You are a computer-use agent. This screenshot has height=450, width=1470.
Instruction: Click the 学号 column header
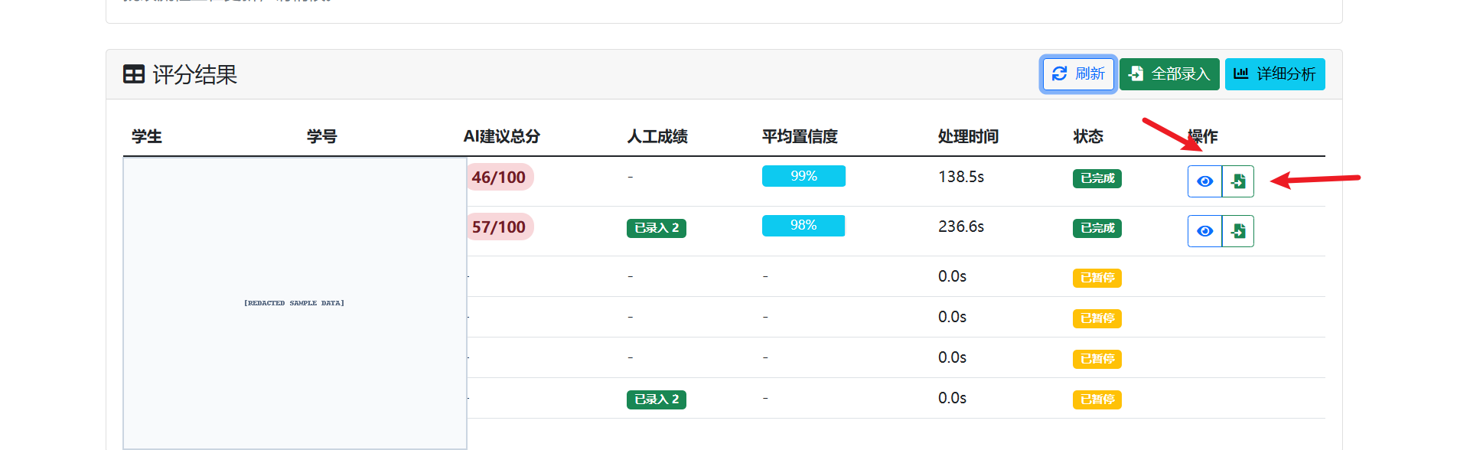coord(322,136)
